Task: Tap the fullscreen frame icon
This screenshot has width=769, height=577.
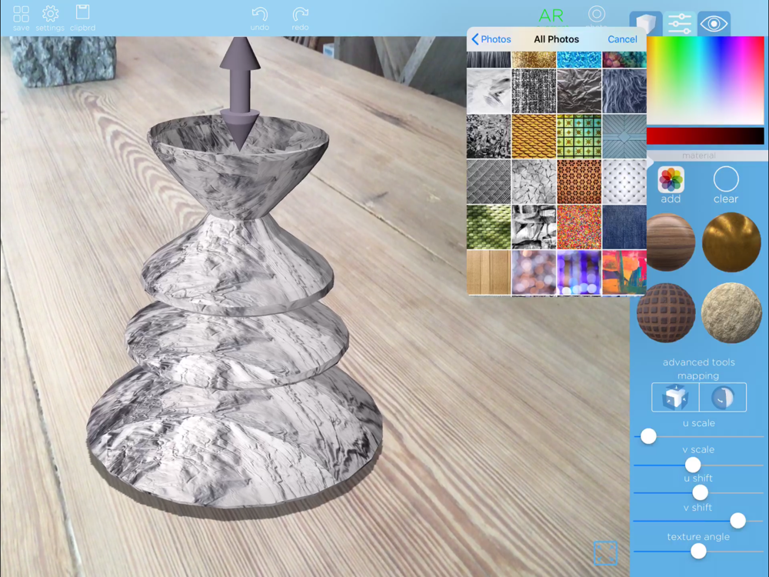Action: click(605, 553)
